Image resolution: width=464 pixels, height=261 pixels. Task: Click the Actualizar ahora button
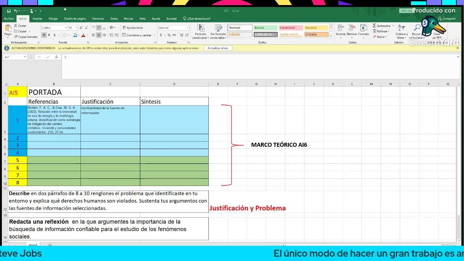coord(218,48)
